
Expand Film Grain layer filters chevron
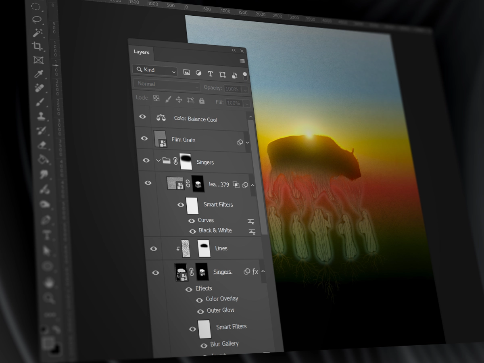[247, 142]
